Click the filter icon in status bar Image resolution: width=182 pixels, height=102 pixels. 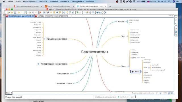pyautogui.click(x=157, y=93)
